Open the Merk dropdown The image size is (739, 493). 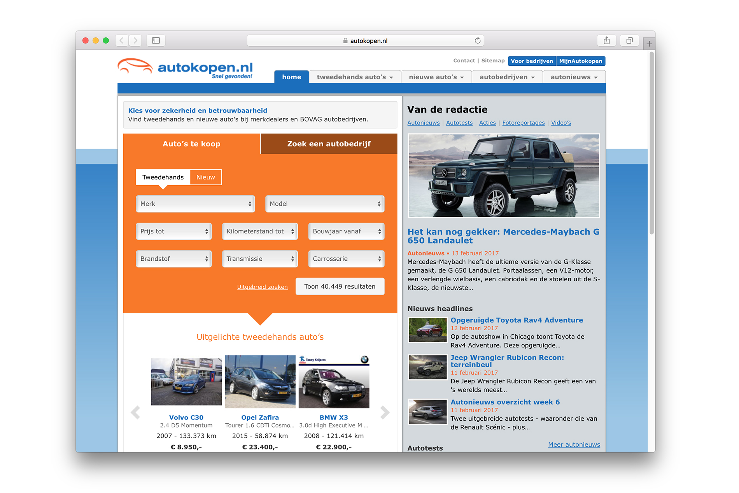[x=195, y=204]
